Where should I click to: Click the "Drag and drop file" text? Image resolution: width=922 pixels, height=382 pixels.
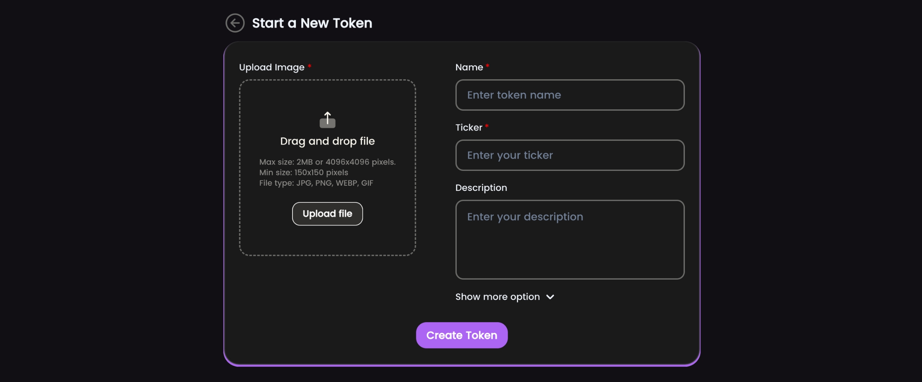tap(327, 141)
